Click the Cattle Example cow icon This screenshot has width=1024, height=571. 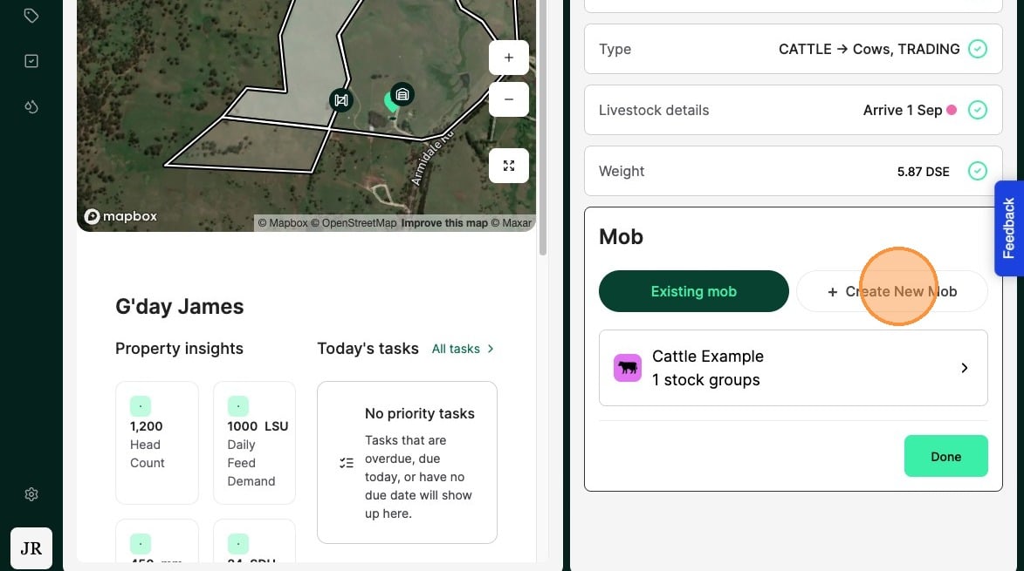tap(627, 368)
